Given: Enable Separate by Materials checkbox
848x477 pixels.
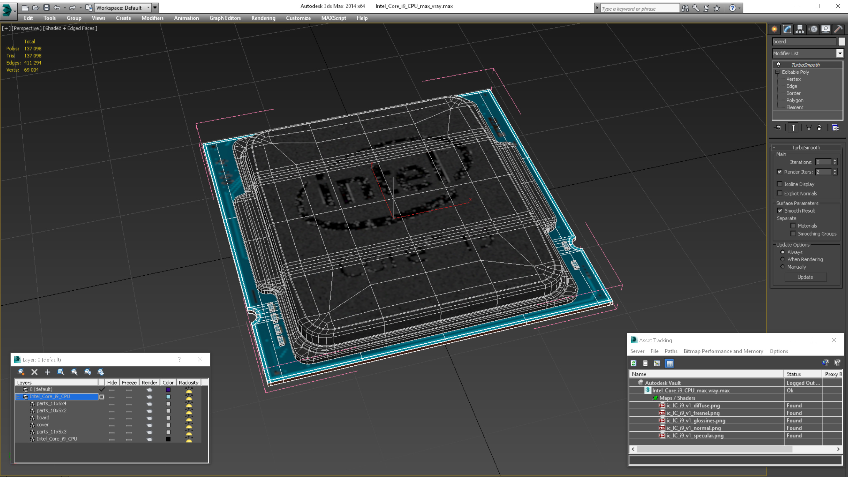Looking at the screenshot, I should tap(793, 226).
